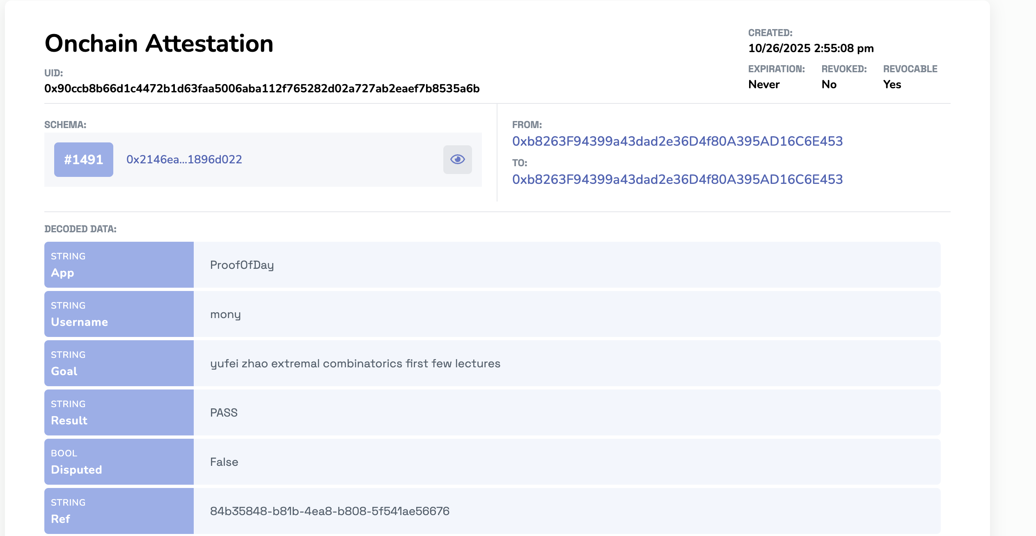Click the Onchain Attestation heading
The height and width of the screenshot is (536, 1036).
tap(159, 44)
